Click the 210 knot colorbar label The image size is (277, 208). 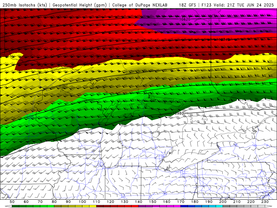[x=237, y=202]
